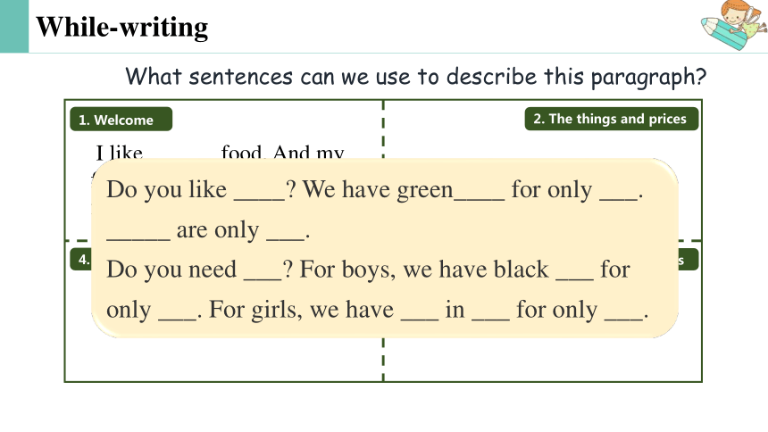Click the partially hidden label numbered 4
The height and width of the screenshot is (432, 768).
tap(80, 259)
